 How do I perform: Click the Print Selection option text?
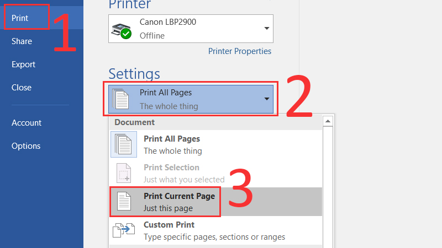click(171, 168)
